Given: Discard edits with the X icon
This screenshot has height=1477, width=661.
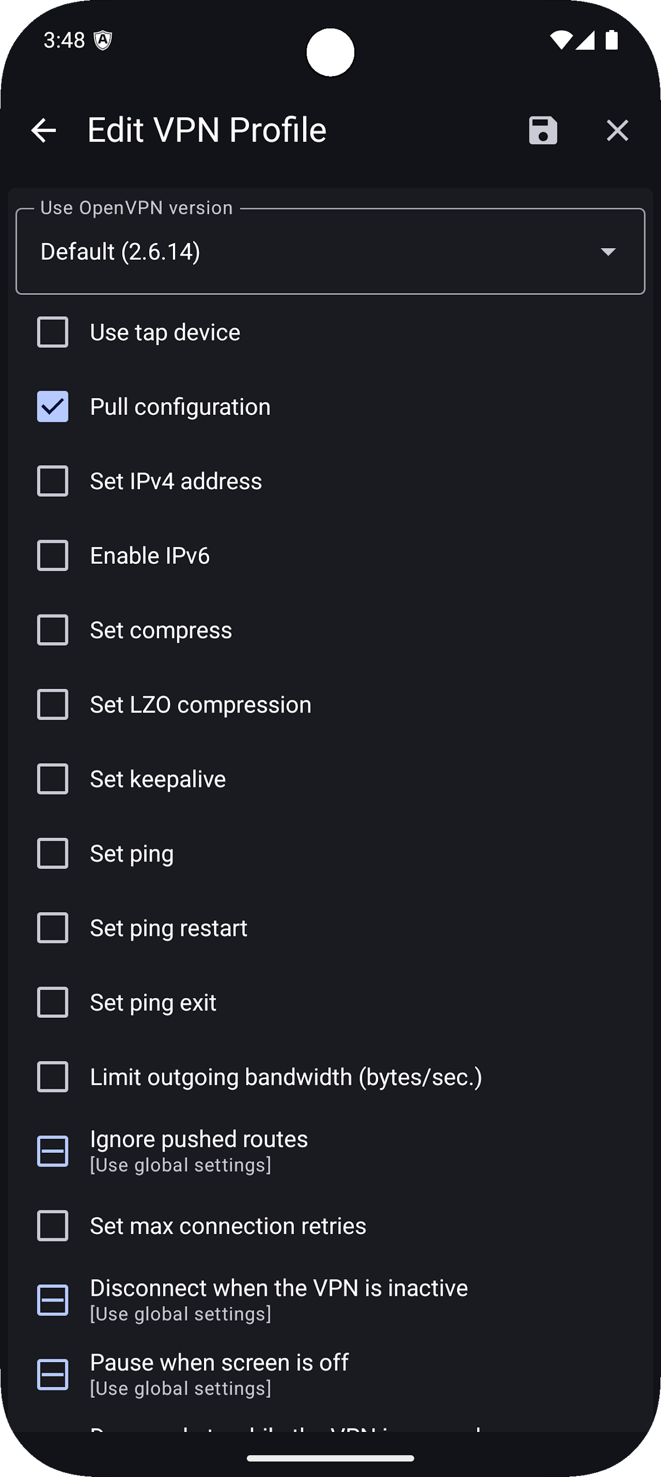Looking at the screenshot, I should [617, 130].
